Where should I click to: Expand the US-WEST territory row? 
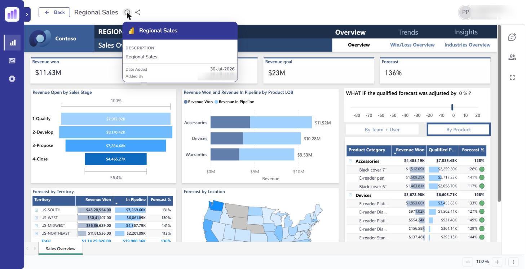pyautogui.click(x=36, y=218)
